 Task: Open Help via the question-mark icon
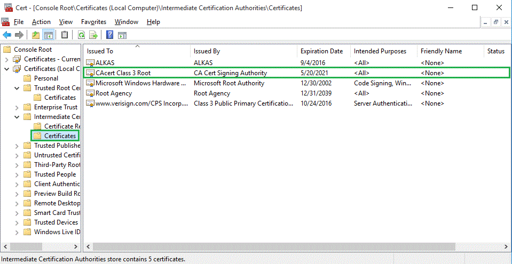[x=109, y=35]
